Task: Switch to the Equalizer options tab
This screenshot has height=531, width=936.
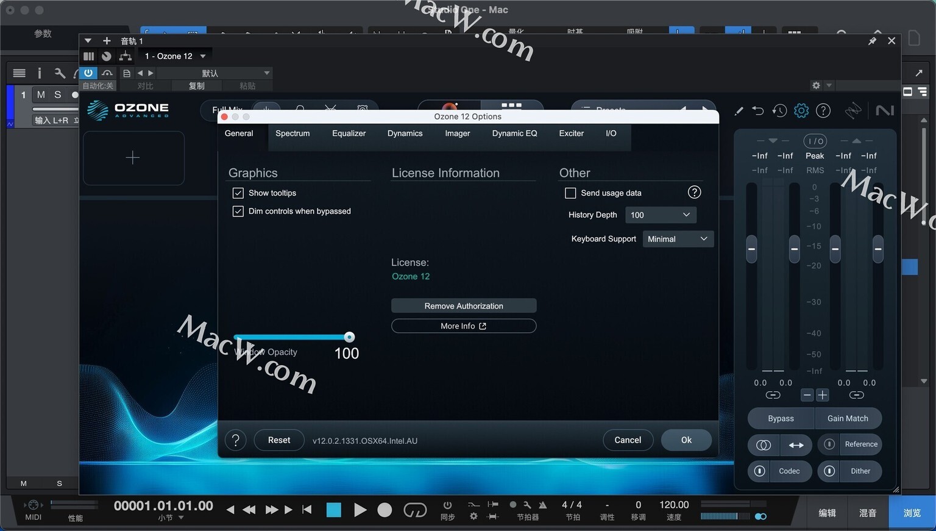Action: coord(349,134)
